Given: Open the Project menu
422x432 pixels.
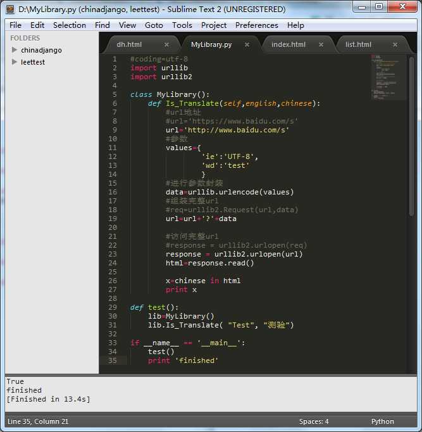Looking at the screenshot, I should pyautogui.click(x=214, y=25).
